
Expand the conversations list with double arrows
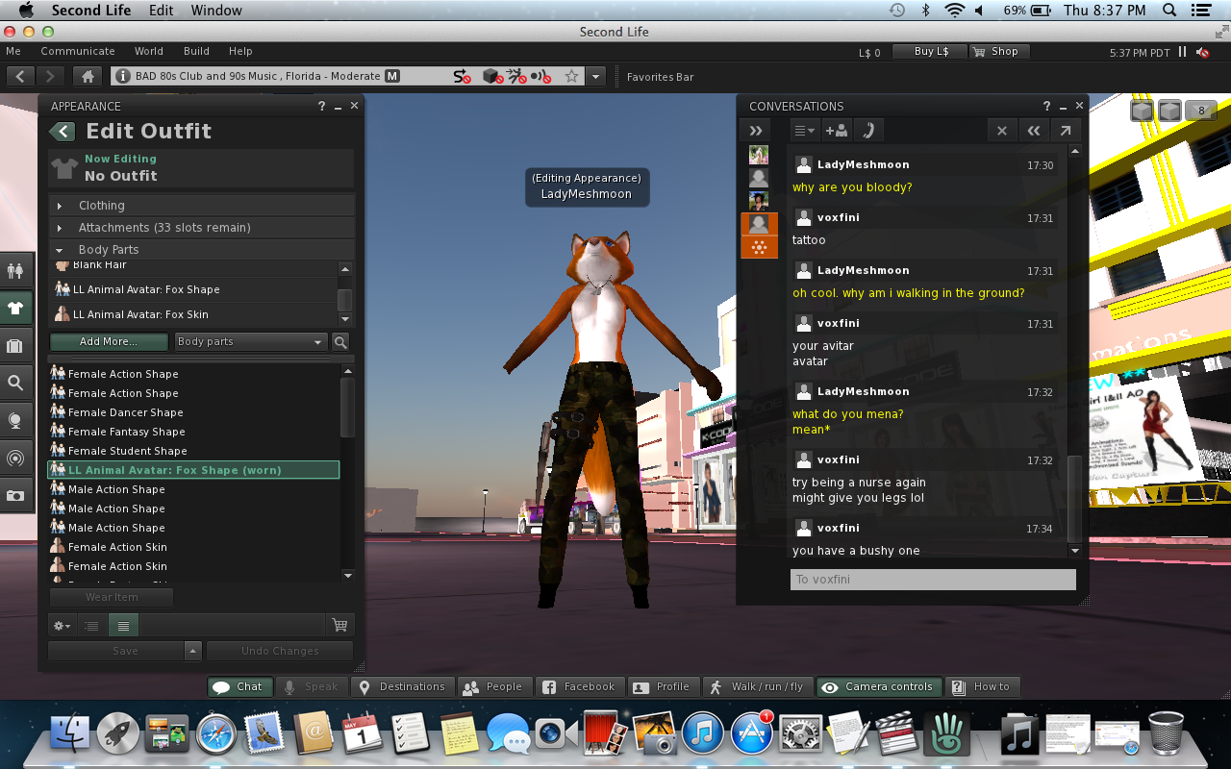[x=756, y=131]
